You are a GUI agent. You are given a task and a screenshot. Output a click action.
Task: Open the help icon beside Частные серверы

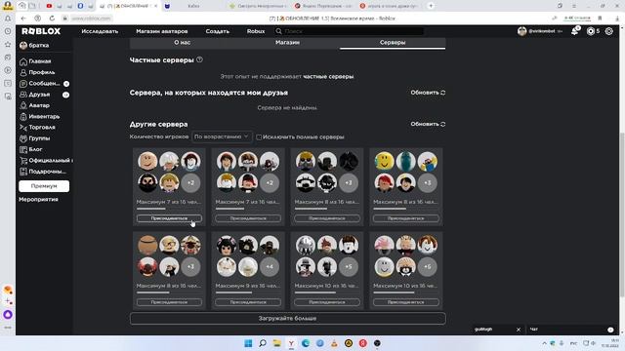pos(199,59)
